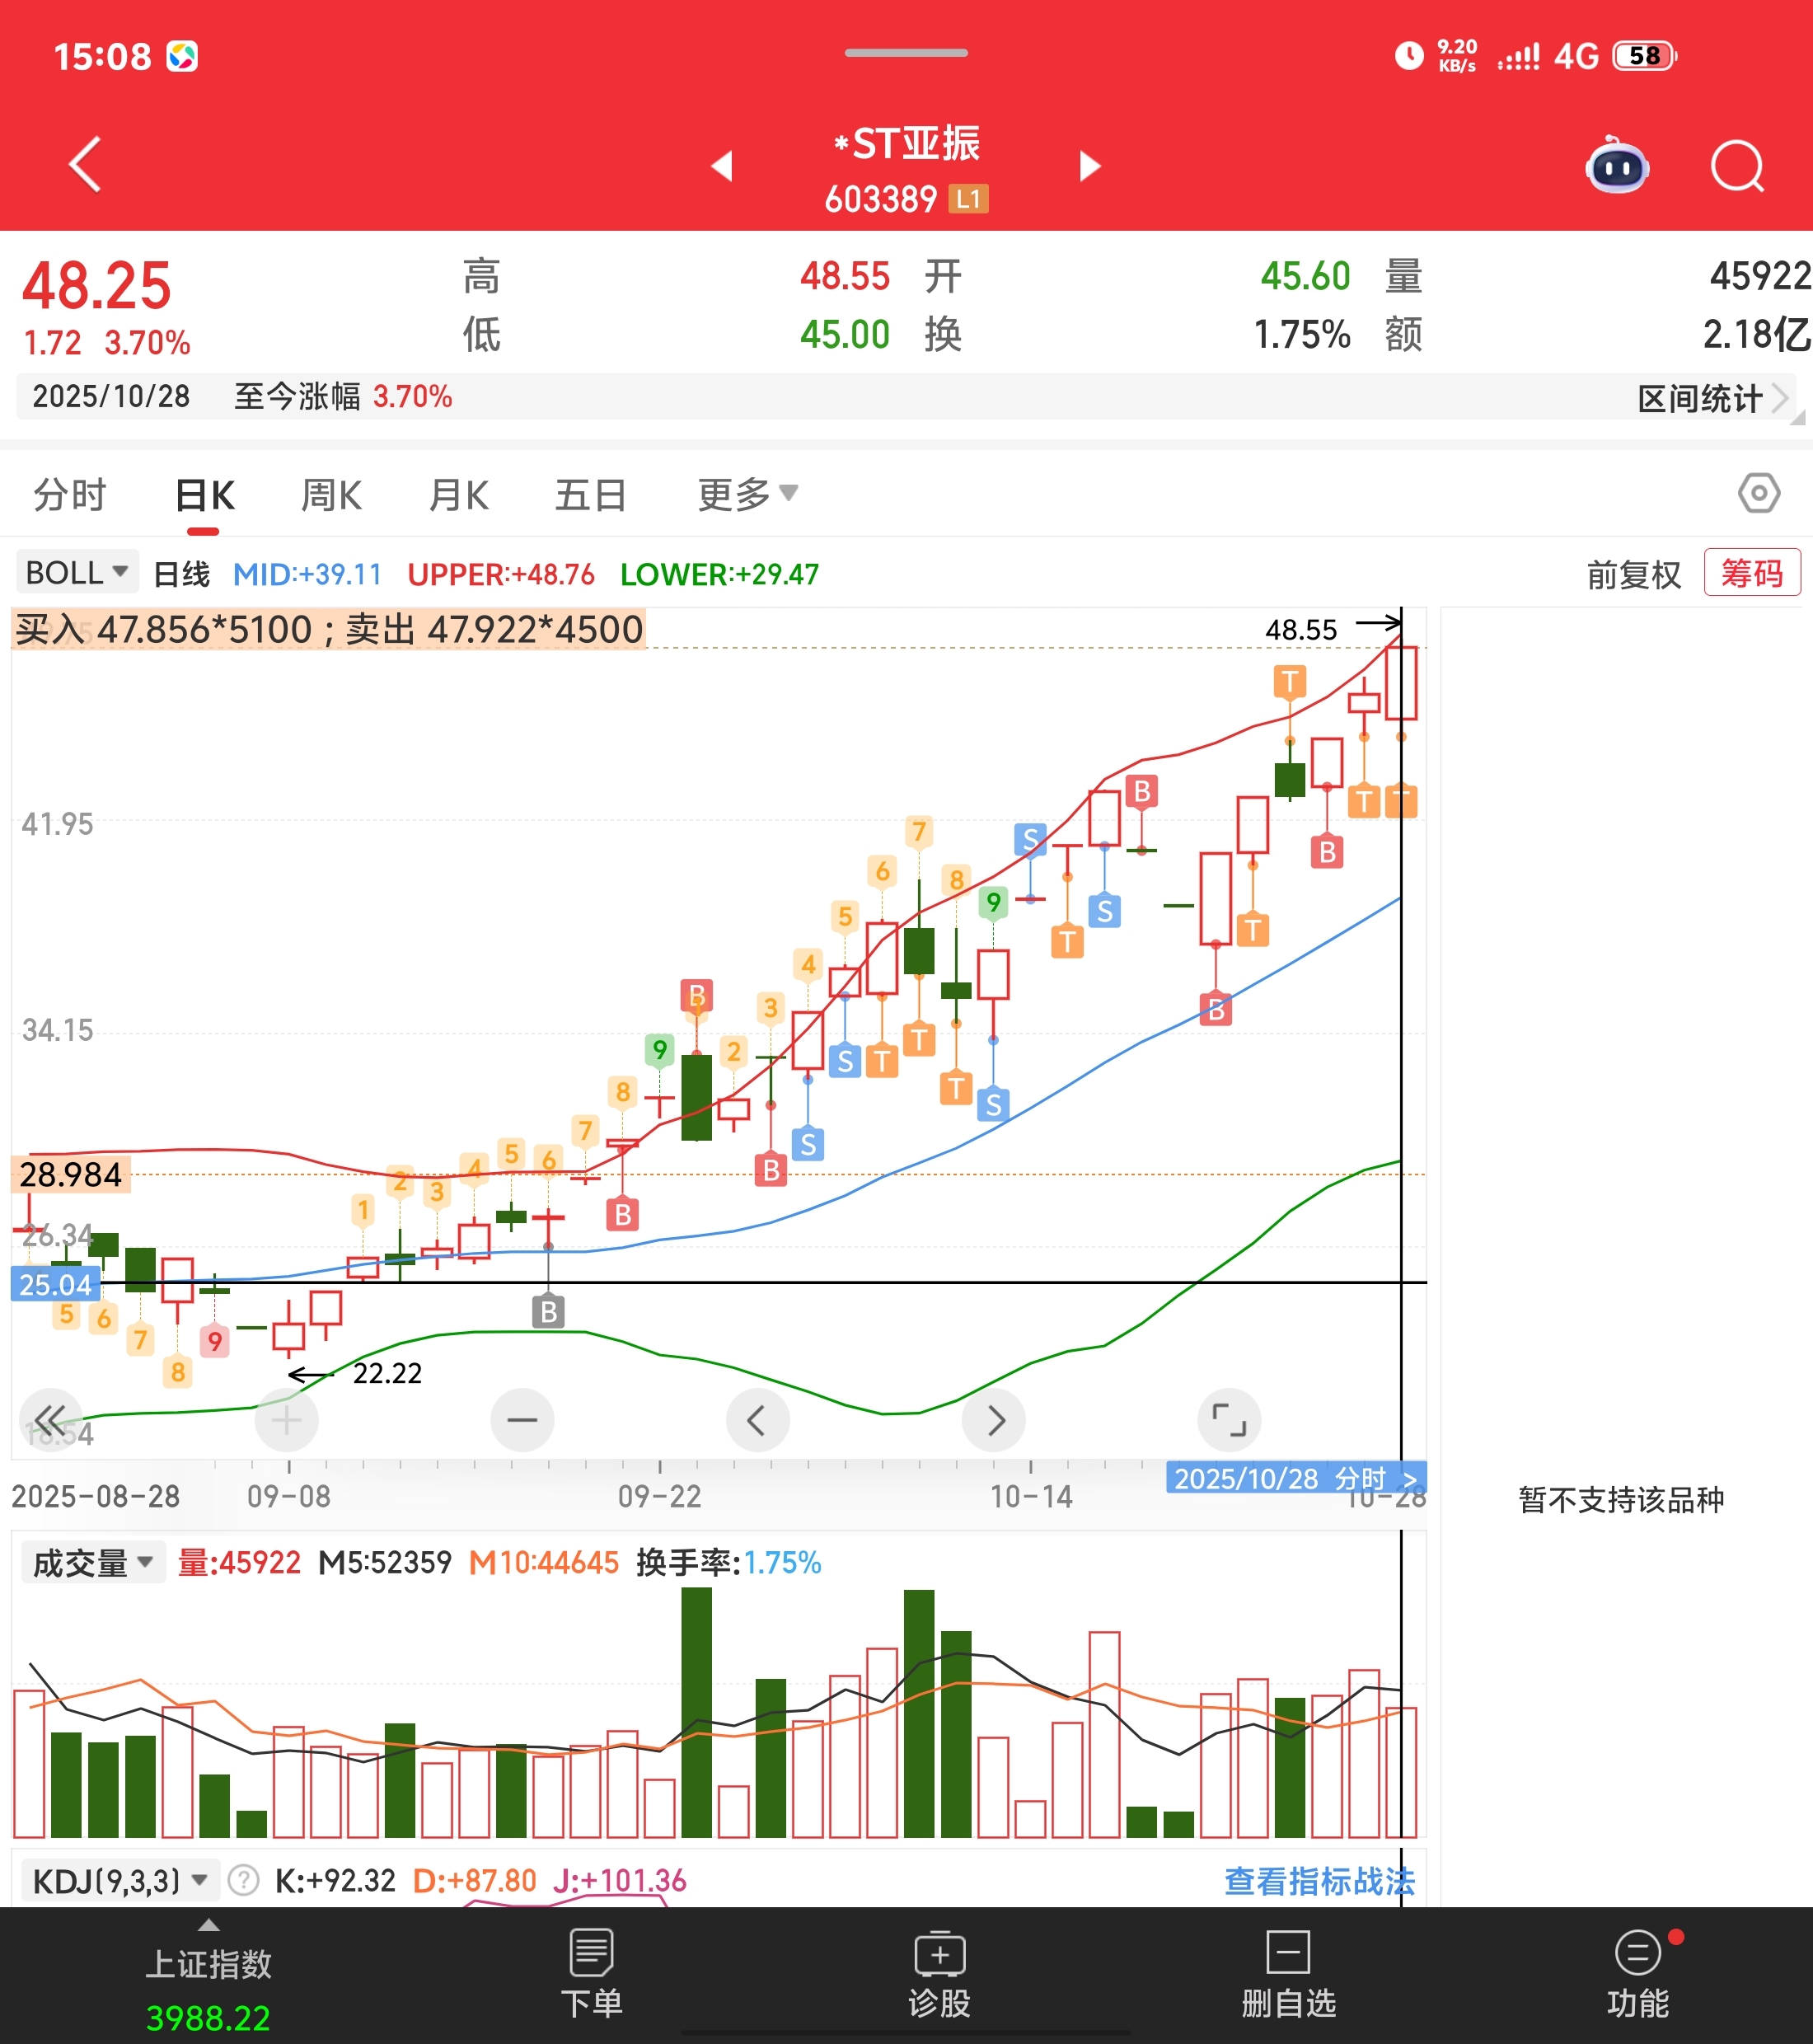Tap the back arrow in header

point(86,164)
